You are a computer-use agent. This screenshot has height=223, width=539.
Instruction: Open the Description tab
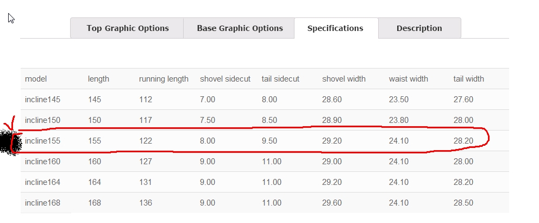419,28
